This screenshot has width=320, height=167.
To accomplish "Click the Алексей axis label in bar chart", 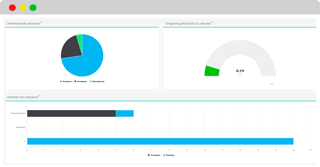I will (18, 113).
